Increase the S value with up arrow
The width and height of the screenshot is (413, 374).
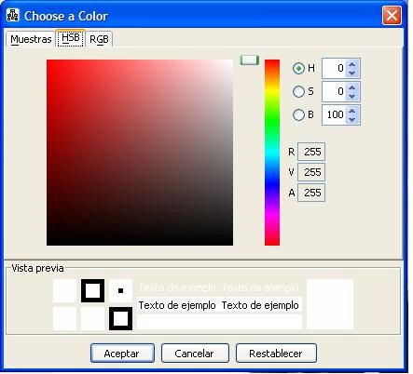pyautogui.click(x=351, y=87)
